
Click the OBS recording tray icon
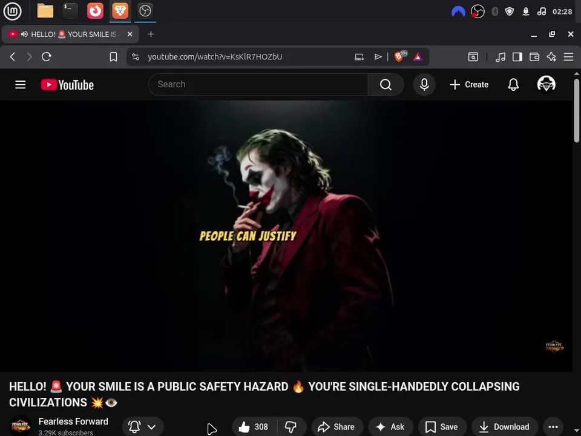[478, 12]
